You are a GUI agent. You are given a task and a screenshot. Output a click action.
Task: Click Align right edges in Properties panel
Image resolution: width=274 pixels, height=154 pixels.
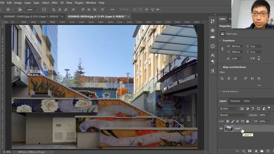pos(235,78)
